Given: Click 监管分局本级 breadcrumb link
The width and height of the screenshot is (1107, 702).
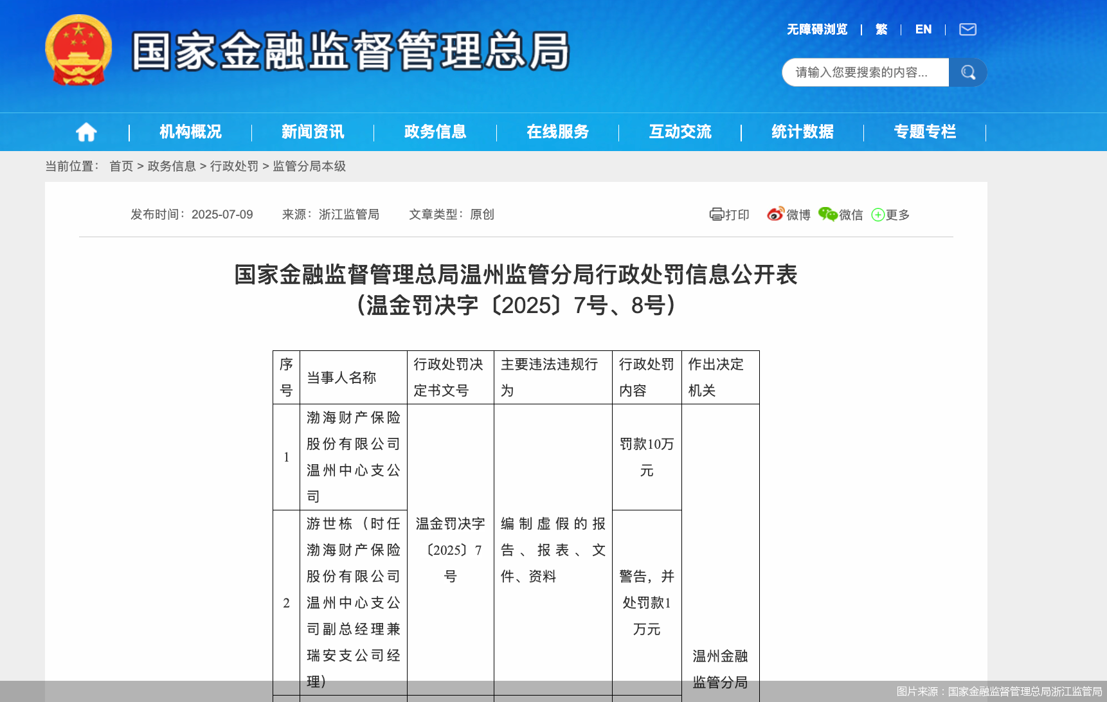Looking at the screenshot, I should (309, 166).
